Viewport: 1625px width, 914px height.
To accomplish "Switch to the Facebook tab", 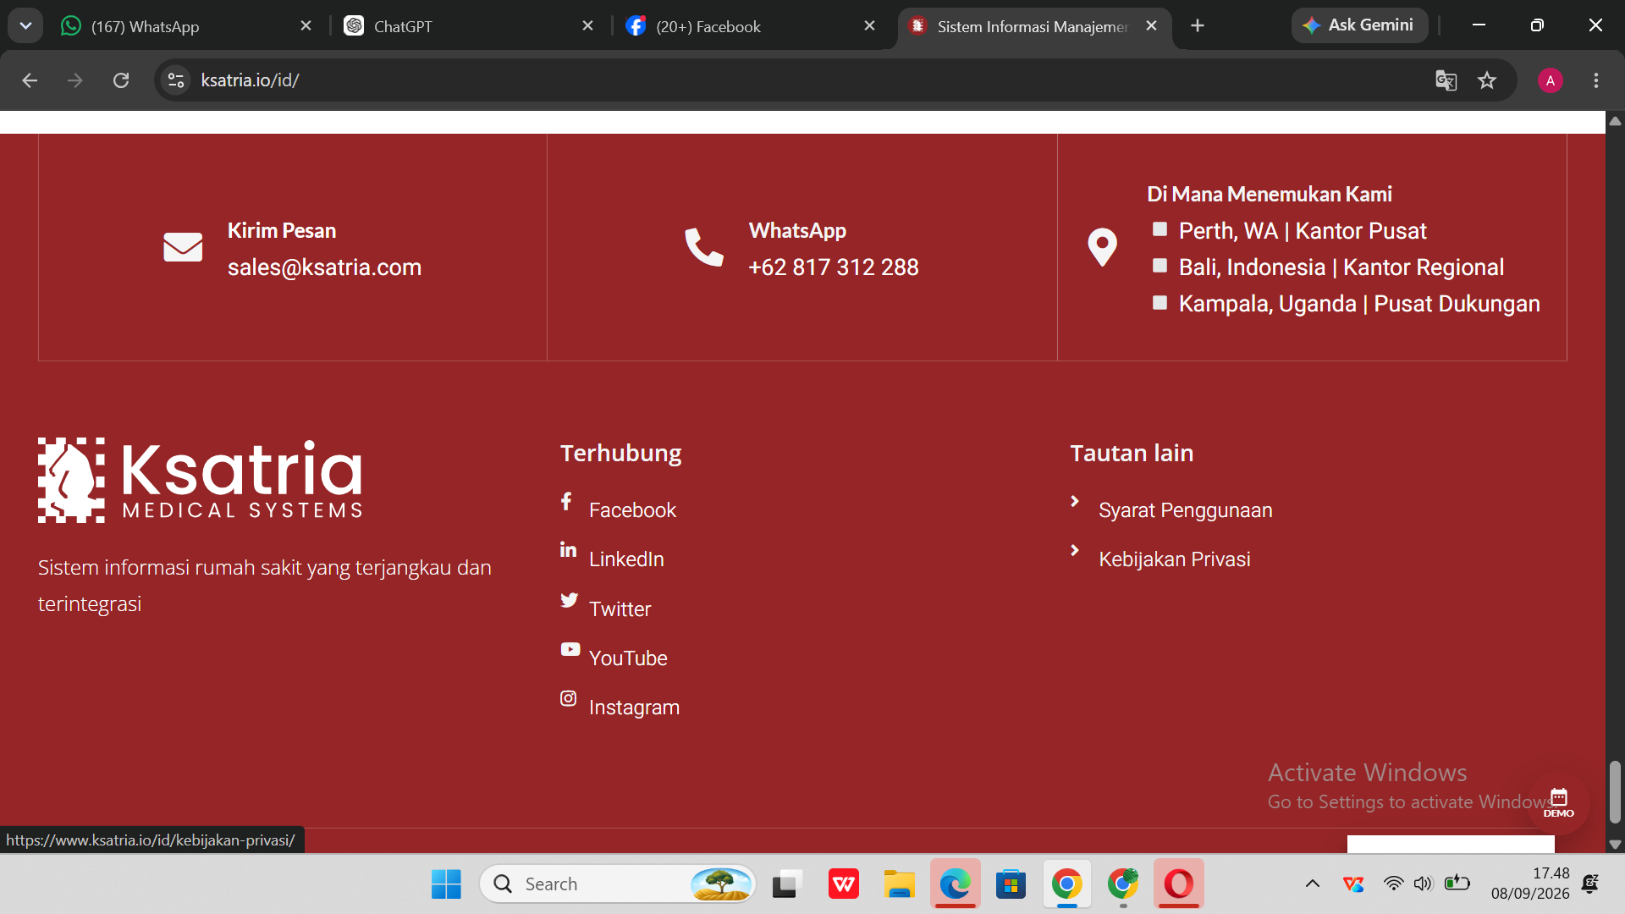I will click(752, 26).
